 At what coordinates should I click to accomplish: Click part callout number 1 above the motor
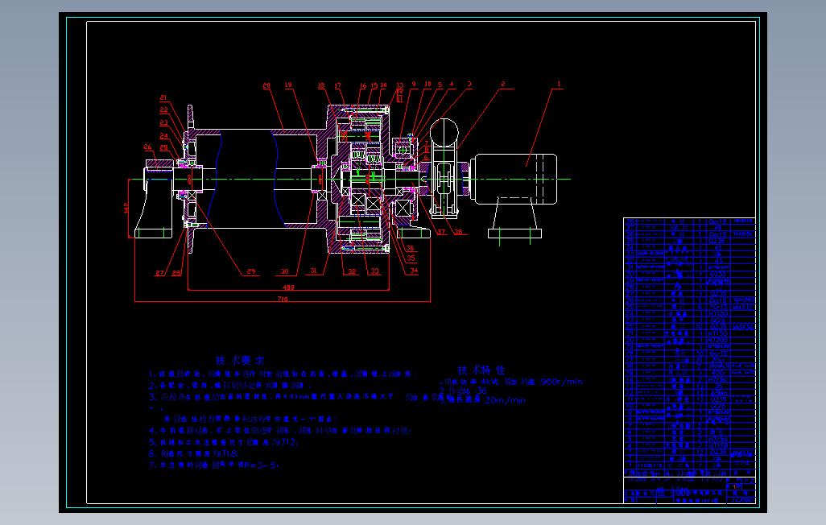coord(559,84)
